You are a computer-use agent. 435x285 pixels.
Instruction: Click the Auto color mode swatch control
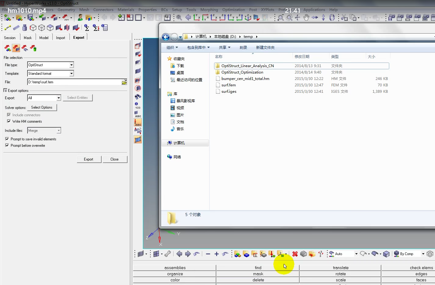(x=331, y=254)
